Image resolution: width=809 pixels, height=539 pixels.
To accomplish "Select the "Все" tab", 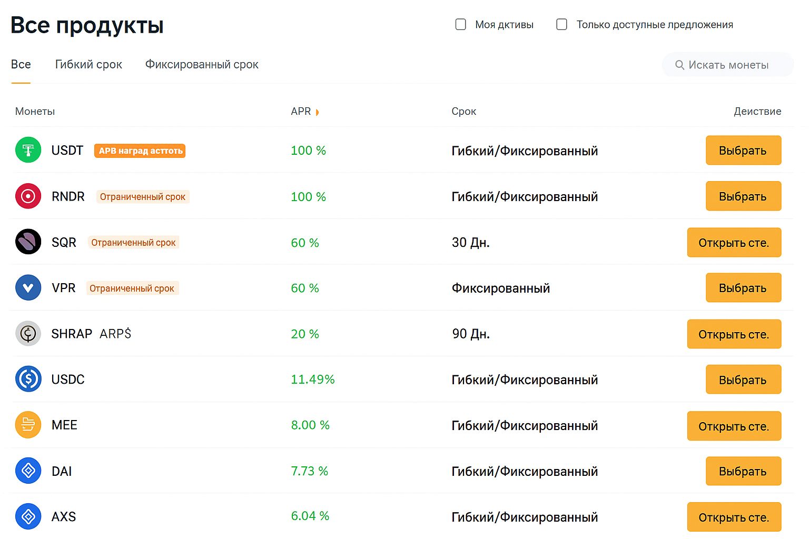I will (21, 65).
